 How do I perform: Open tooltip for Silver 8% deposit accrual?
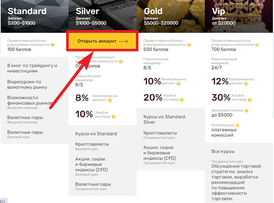tap(110, 100)
